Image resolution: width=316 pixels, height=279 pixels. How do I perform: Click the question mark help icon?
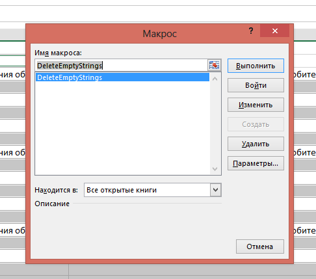click(x=251, y=31)
